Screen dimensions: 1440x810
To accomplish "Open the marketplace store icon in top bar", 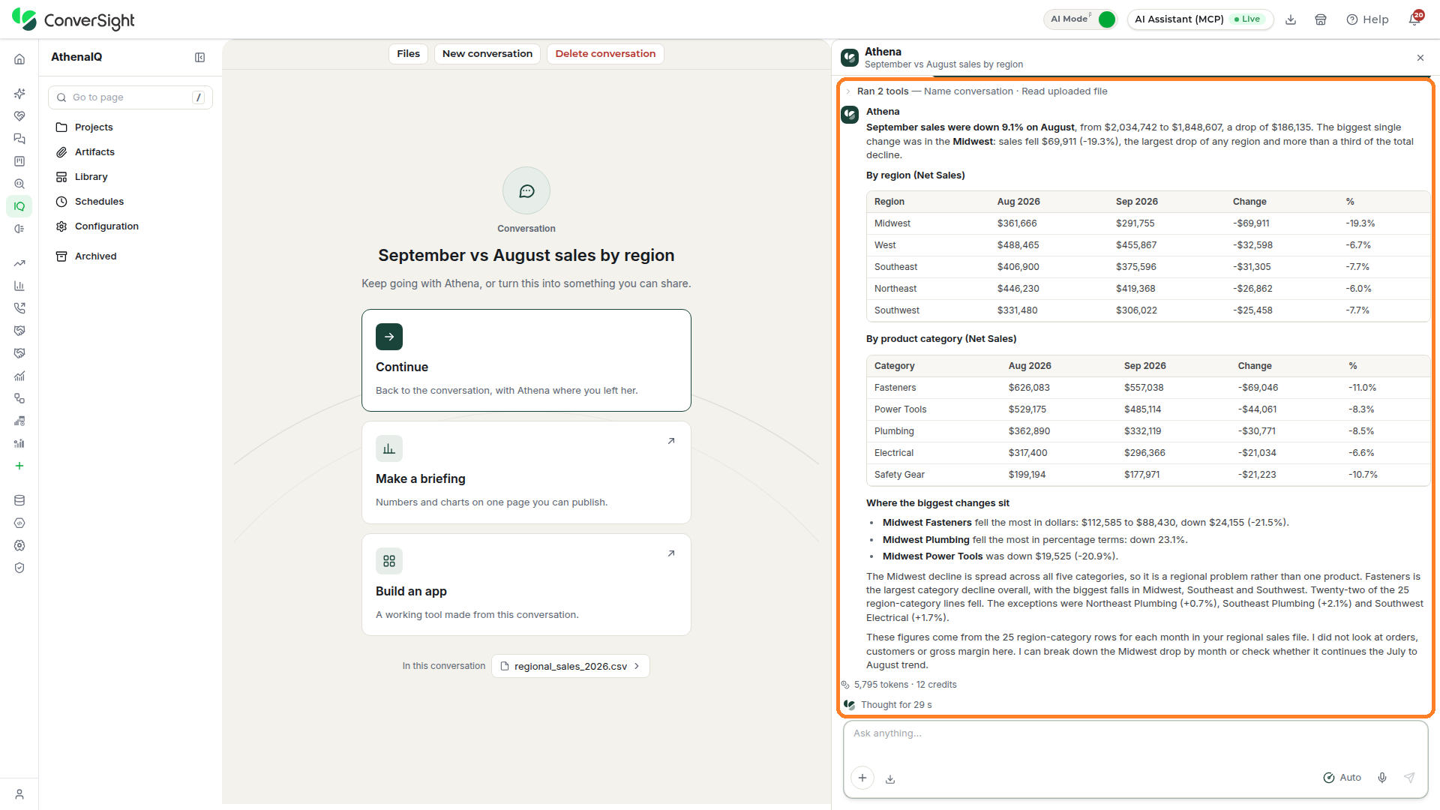I will (1321, 19).
